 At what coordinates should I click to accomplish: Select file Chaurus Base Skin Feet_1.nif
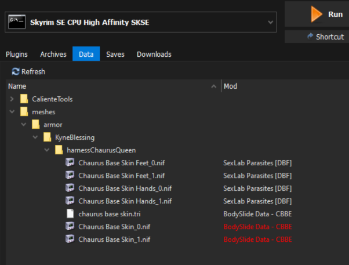122,176
